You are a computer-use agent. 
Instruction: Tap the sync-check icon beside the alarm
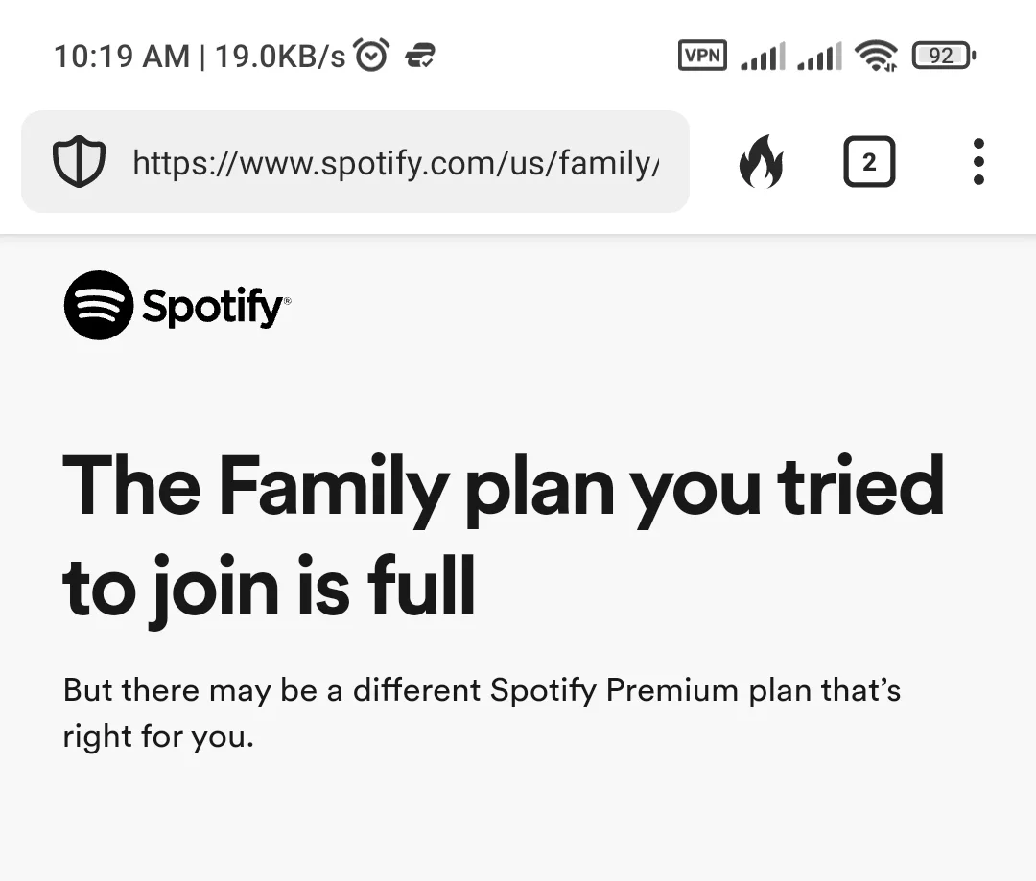click(419, 56)
